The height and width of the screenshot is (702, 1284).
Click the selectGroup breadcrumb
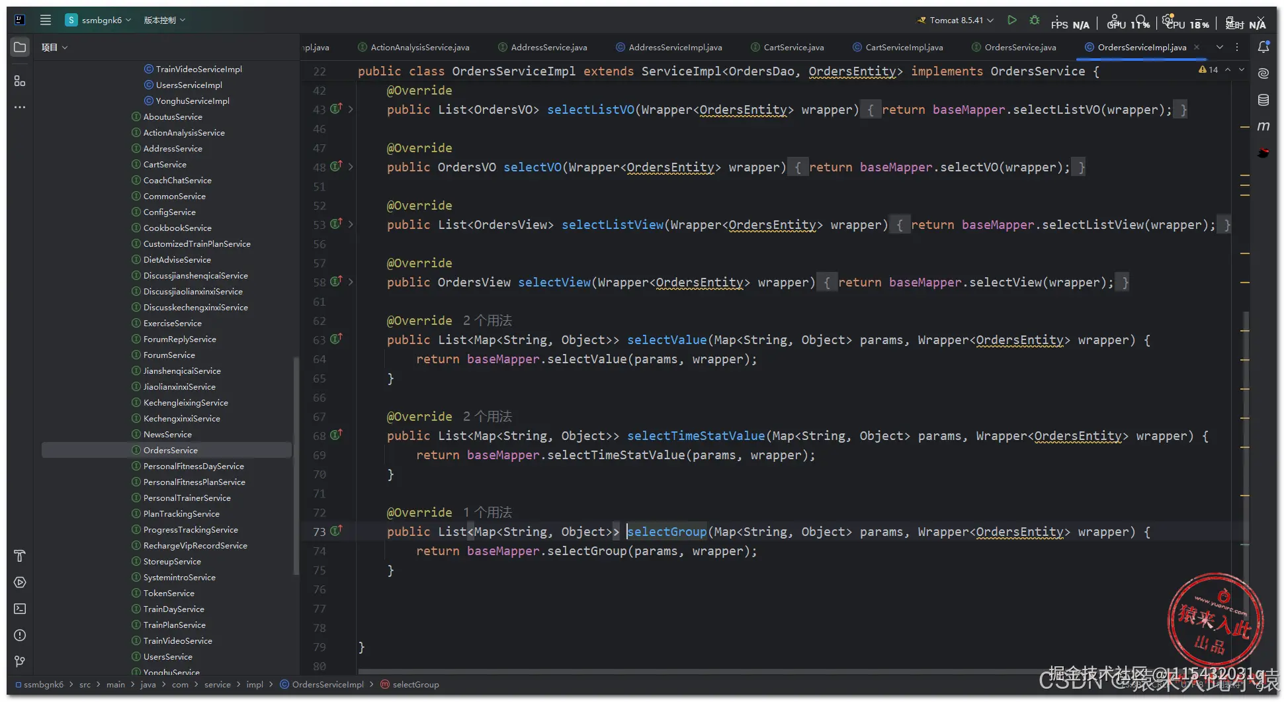point(410,684)
